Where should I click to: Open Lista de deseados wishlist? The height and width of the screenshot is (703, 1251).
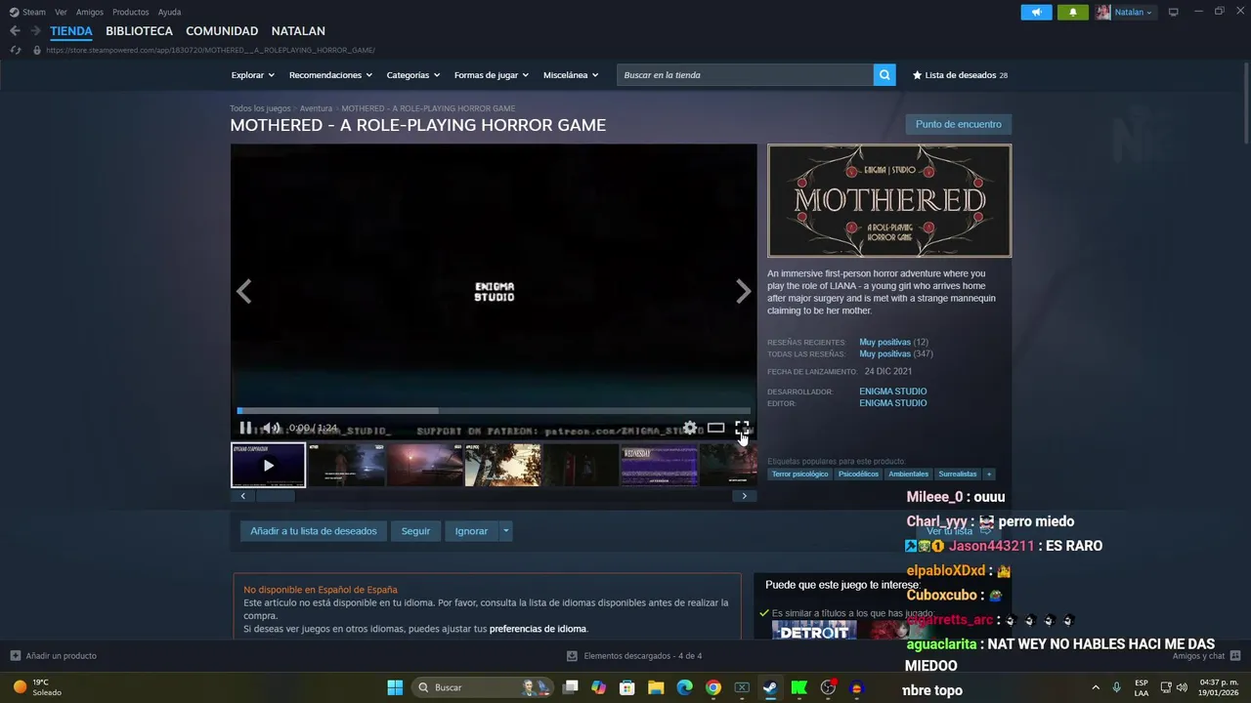click(960, 75)
